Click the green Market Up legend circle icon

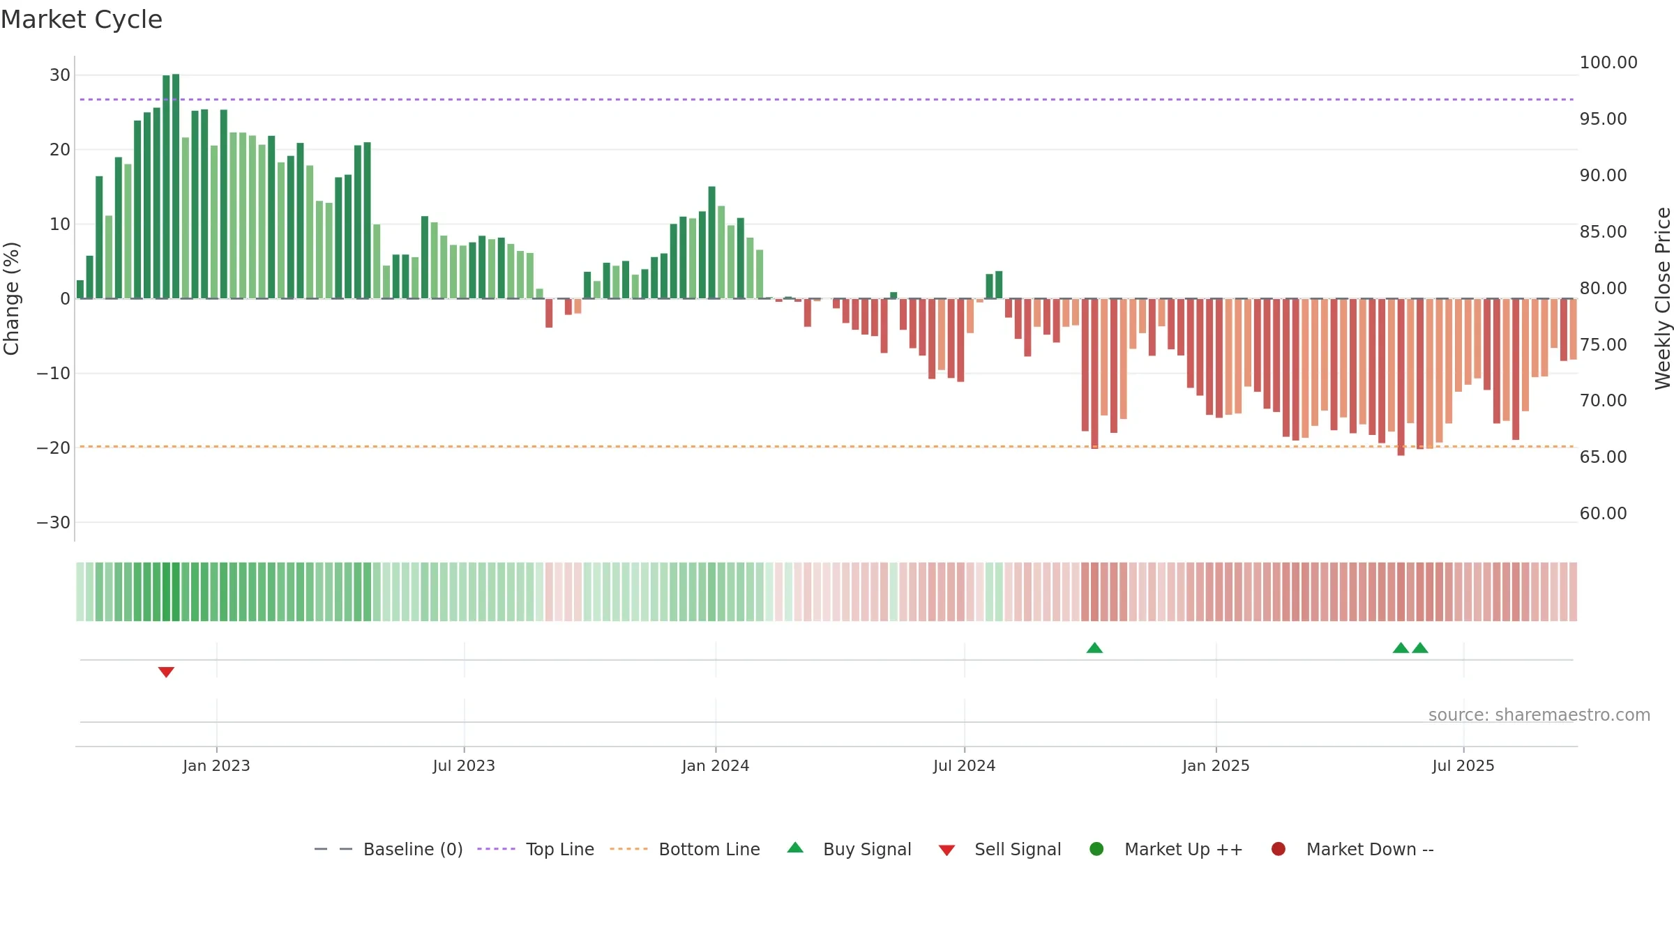[x=1096, y=849]
